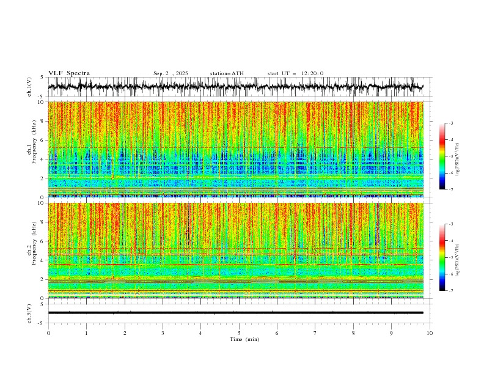Click the "-7" tick on ch.2 color bar

(x=450, y=291)
